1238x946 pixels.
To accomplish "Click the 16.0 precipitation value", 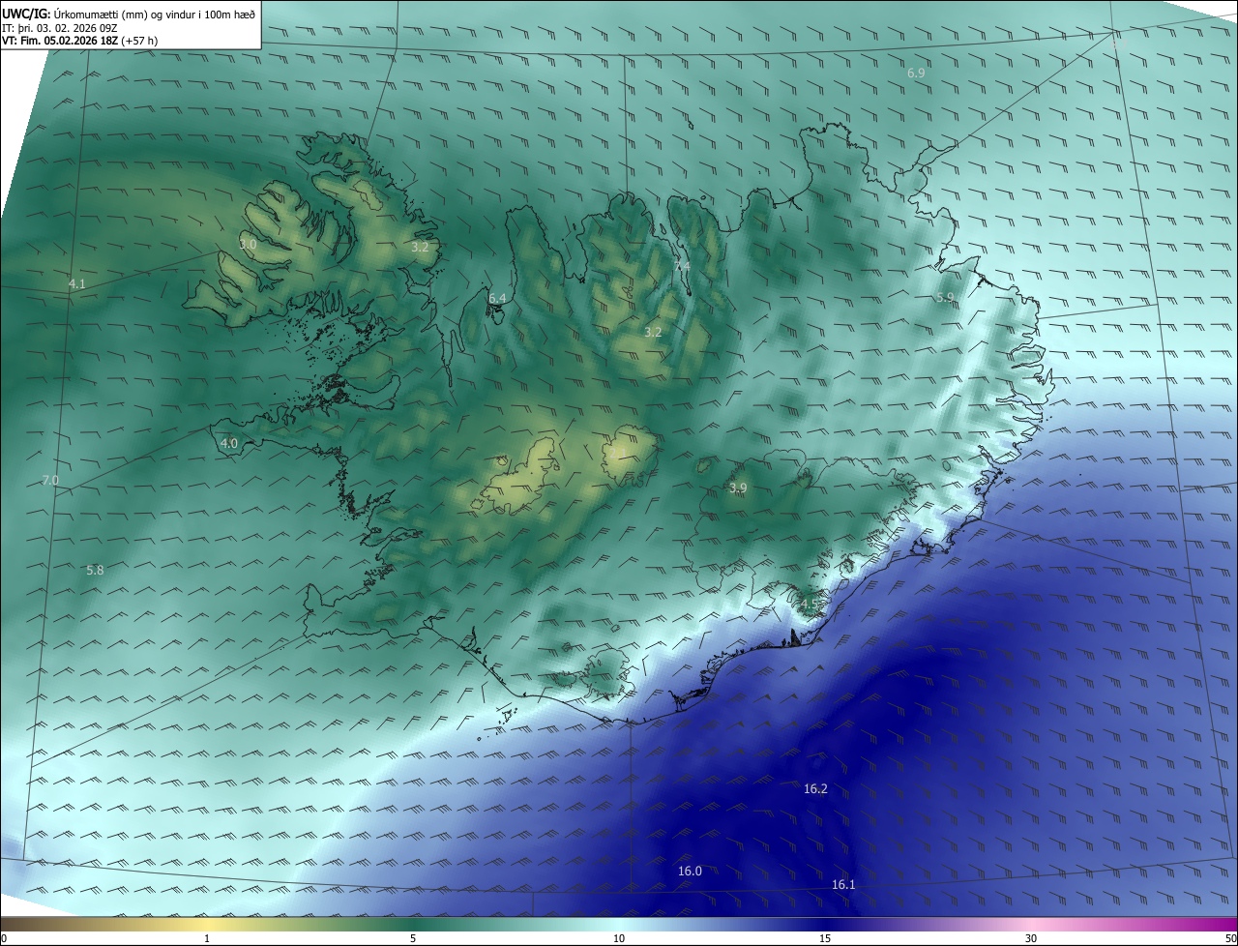I will point(690,872).
